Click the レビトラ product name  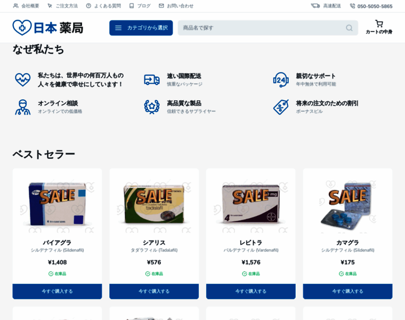pos(250,243)
